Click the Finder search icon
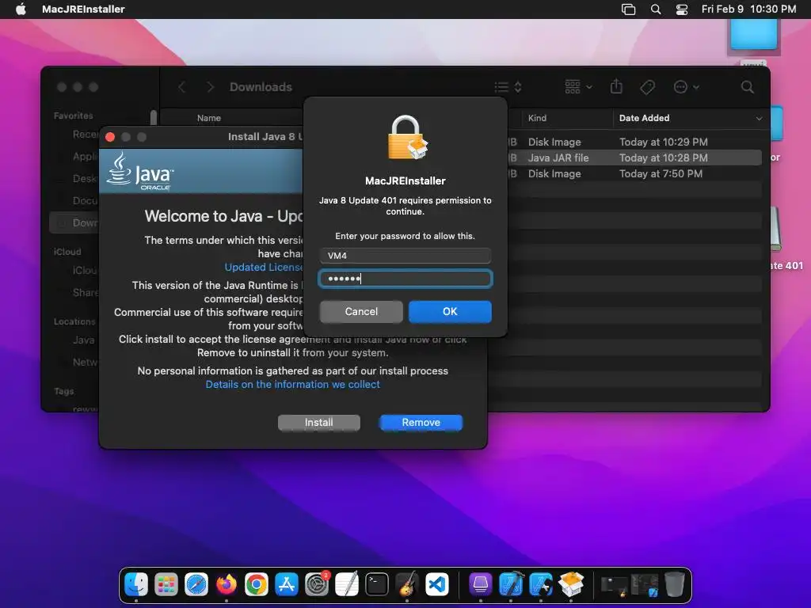 point(748,87)
